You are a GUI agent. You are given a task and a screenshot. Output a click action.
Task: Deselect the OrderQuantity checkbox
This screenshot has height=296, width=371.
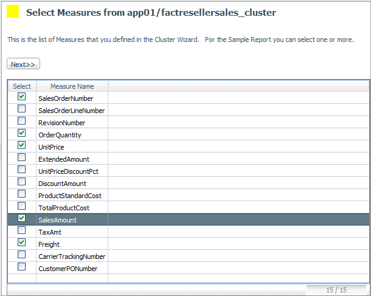coord(22,133)
